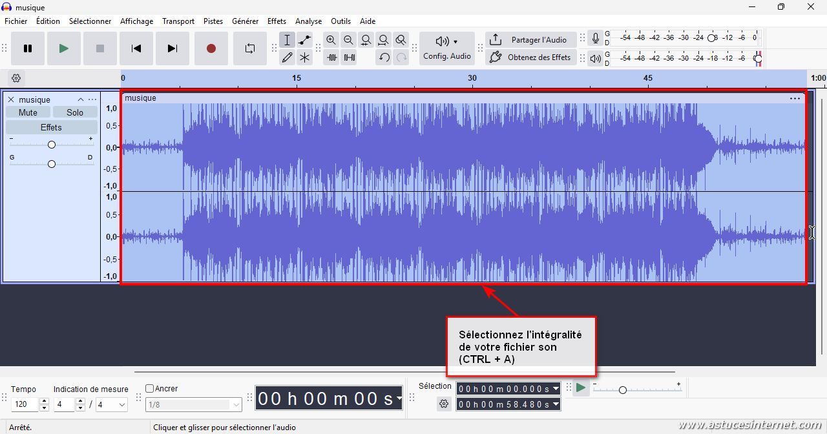Open Config. Audio dropdown
Image resolution: width=827 pixels, height=434 pixels.
[446, 48]
